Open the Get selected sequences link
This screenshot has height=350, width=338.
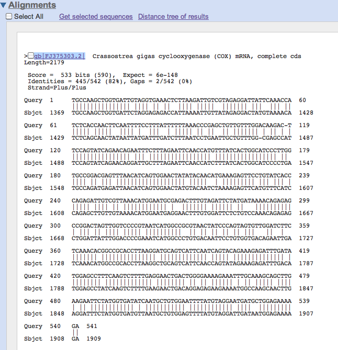96,17
